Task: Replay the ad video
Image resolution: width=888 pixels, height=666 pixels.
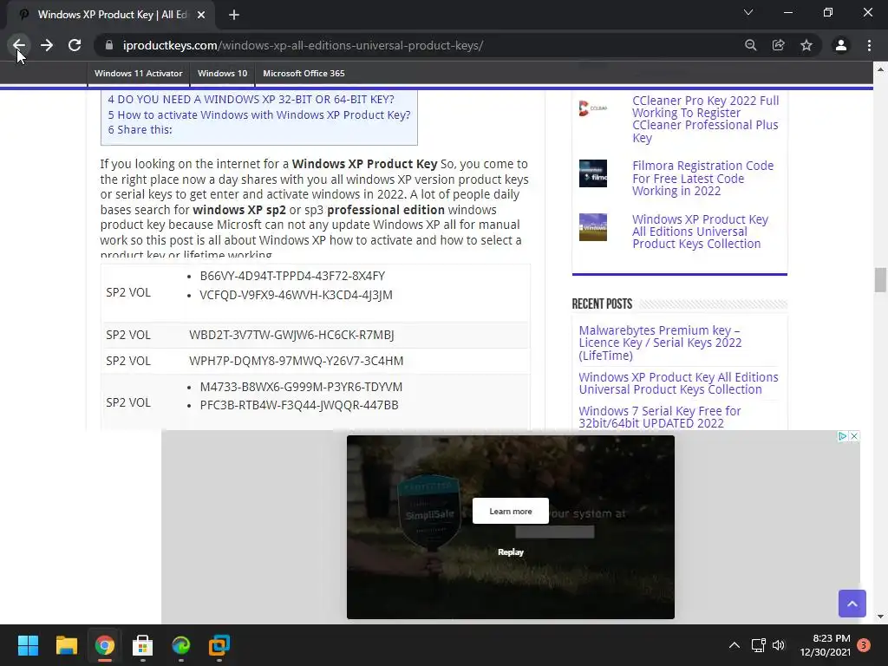Action: pyautogui.click(x=510, y=552)
